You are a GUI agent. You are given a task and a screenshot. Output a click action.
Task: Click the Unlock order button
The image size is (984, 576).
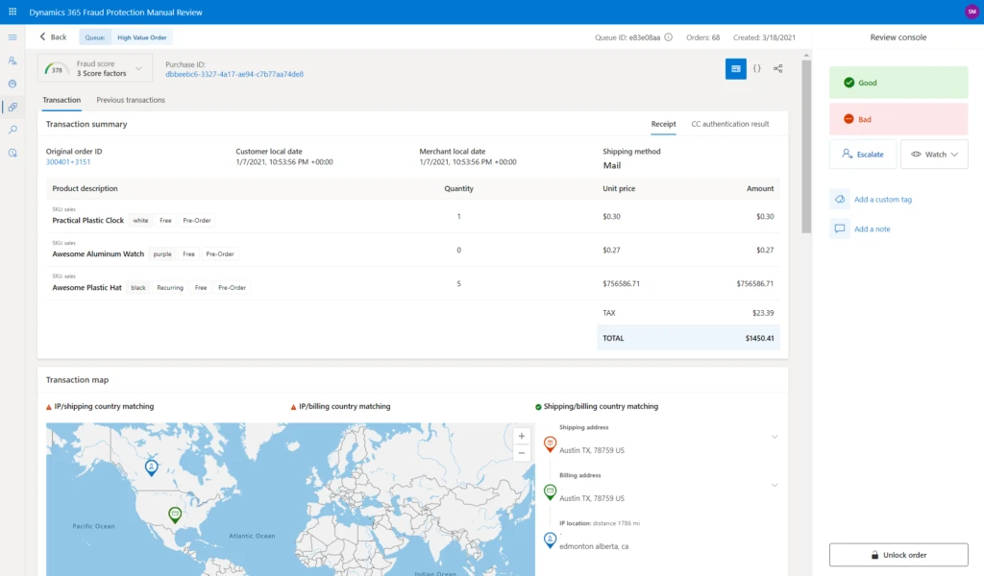(x=898, y=554)
